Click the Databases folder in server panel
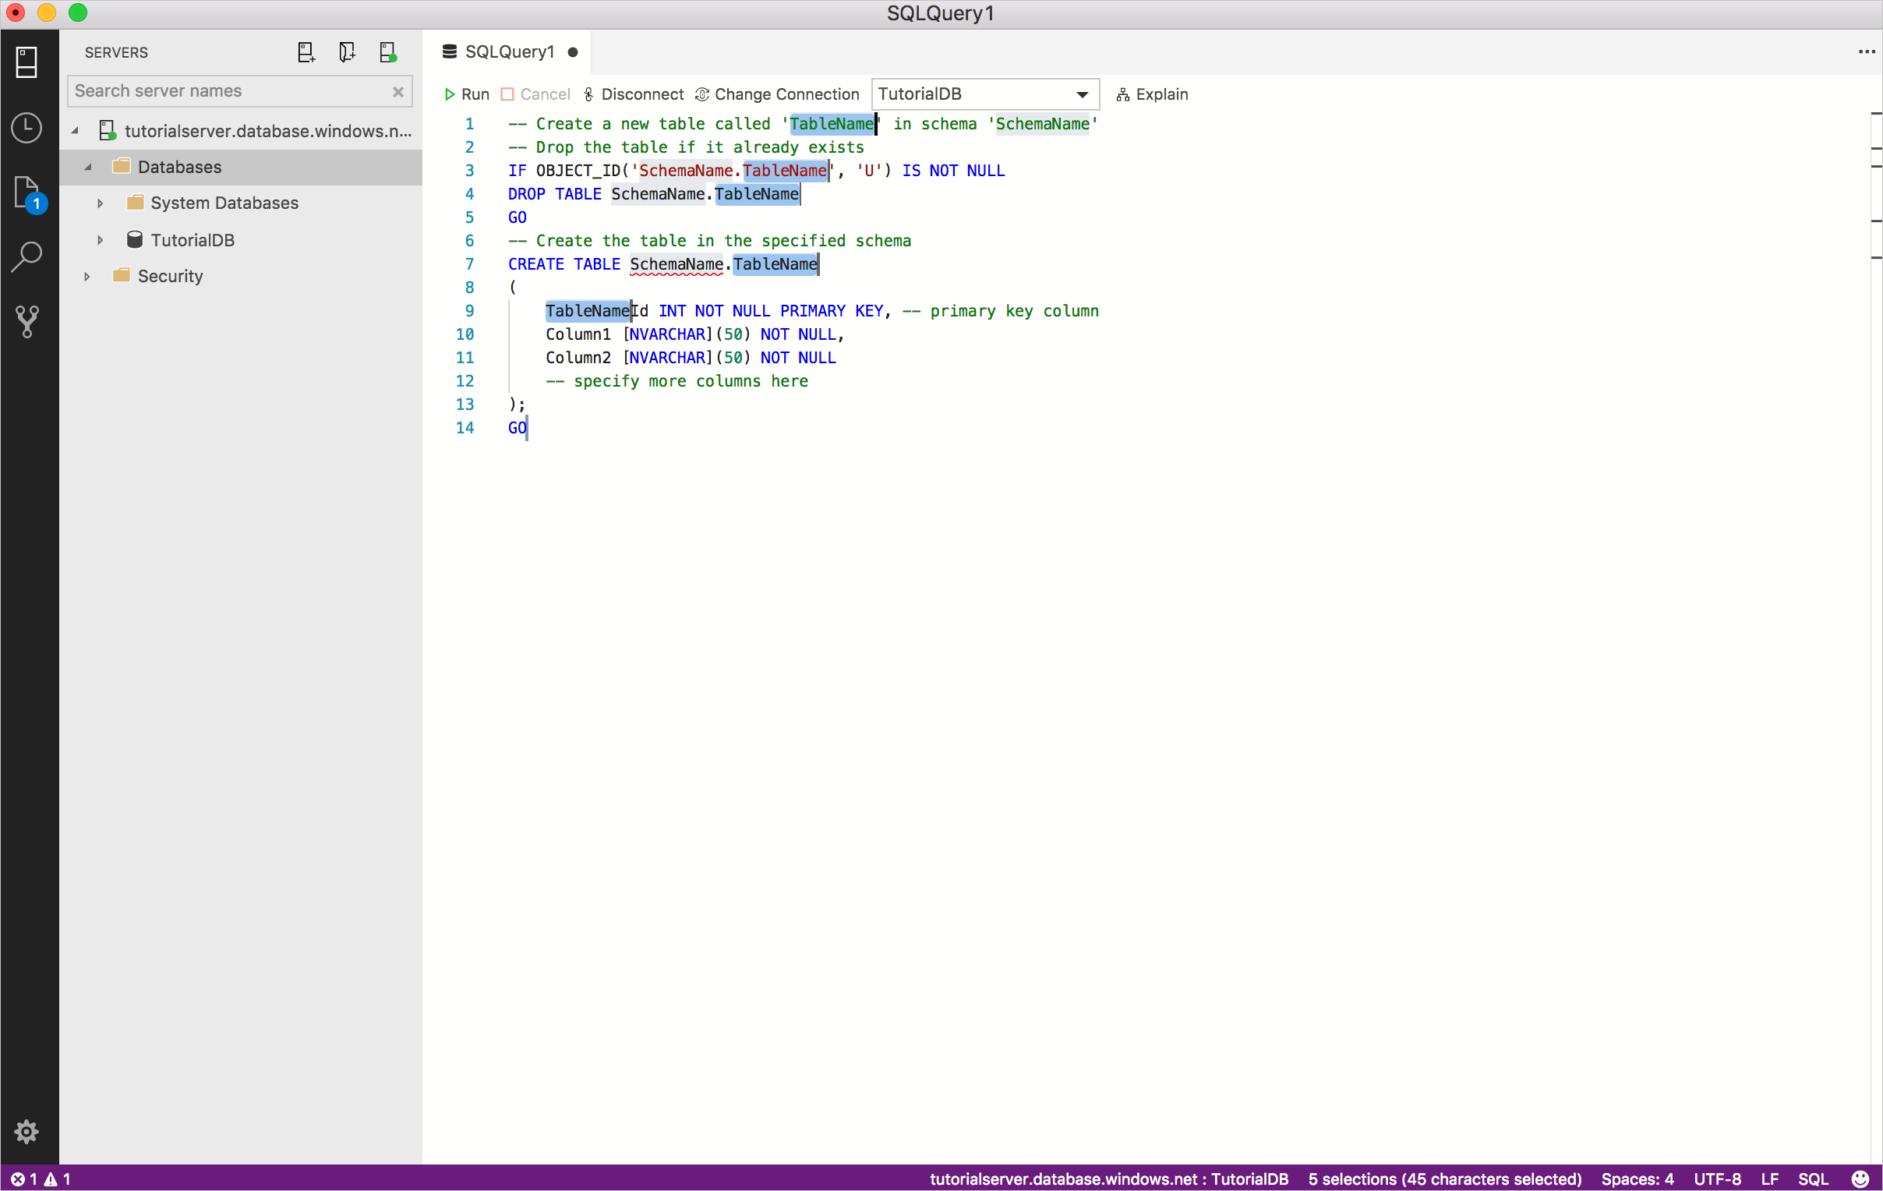 (x=180, y=166)
